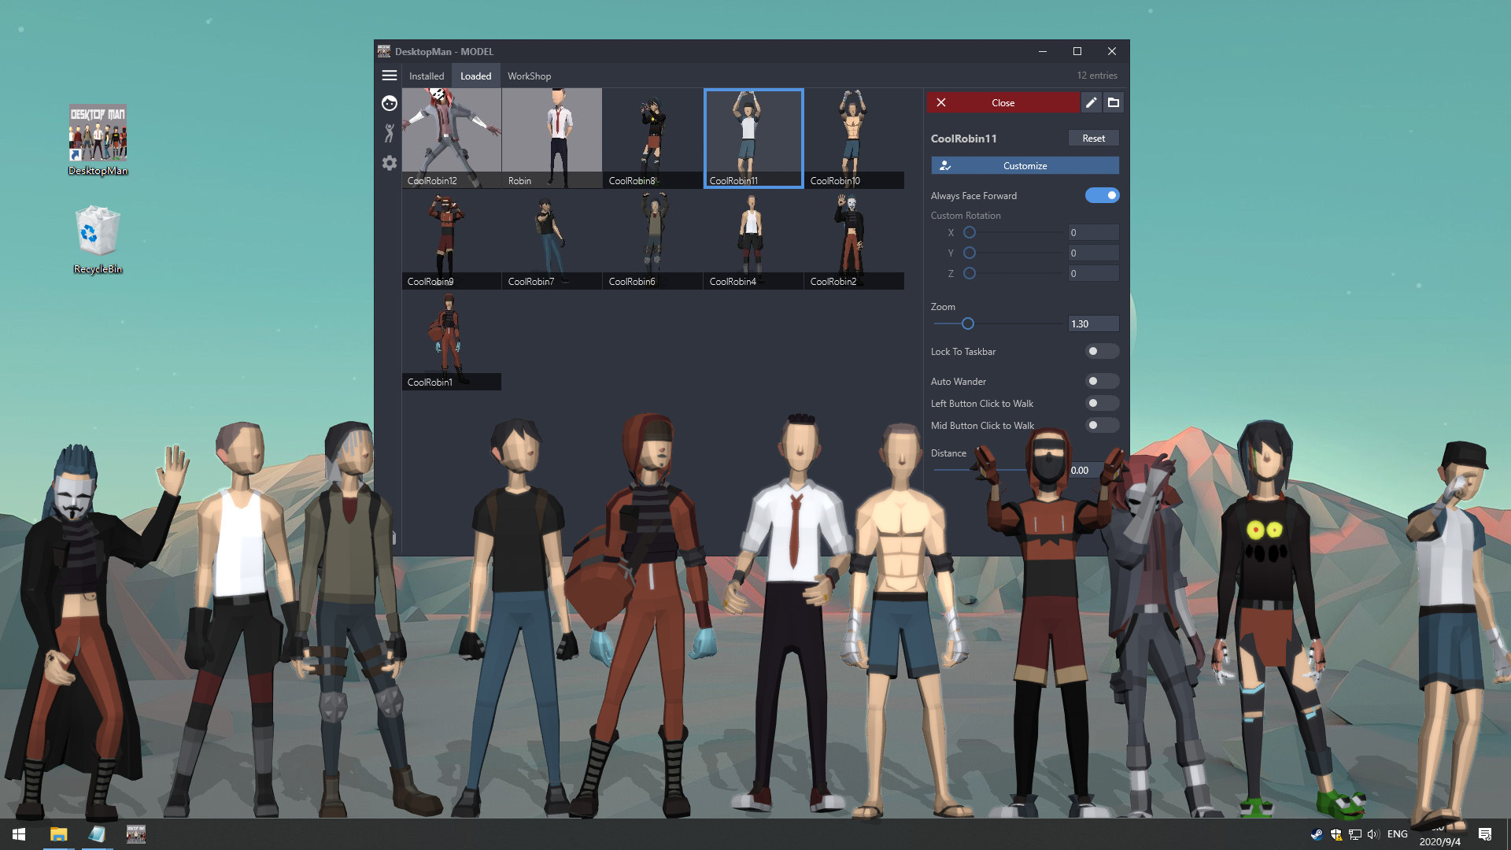
Task: Click the DesktopMan icon in the taskbar
Action: tap(135, 833)
